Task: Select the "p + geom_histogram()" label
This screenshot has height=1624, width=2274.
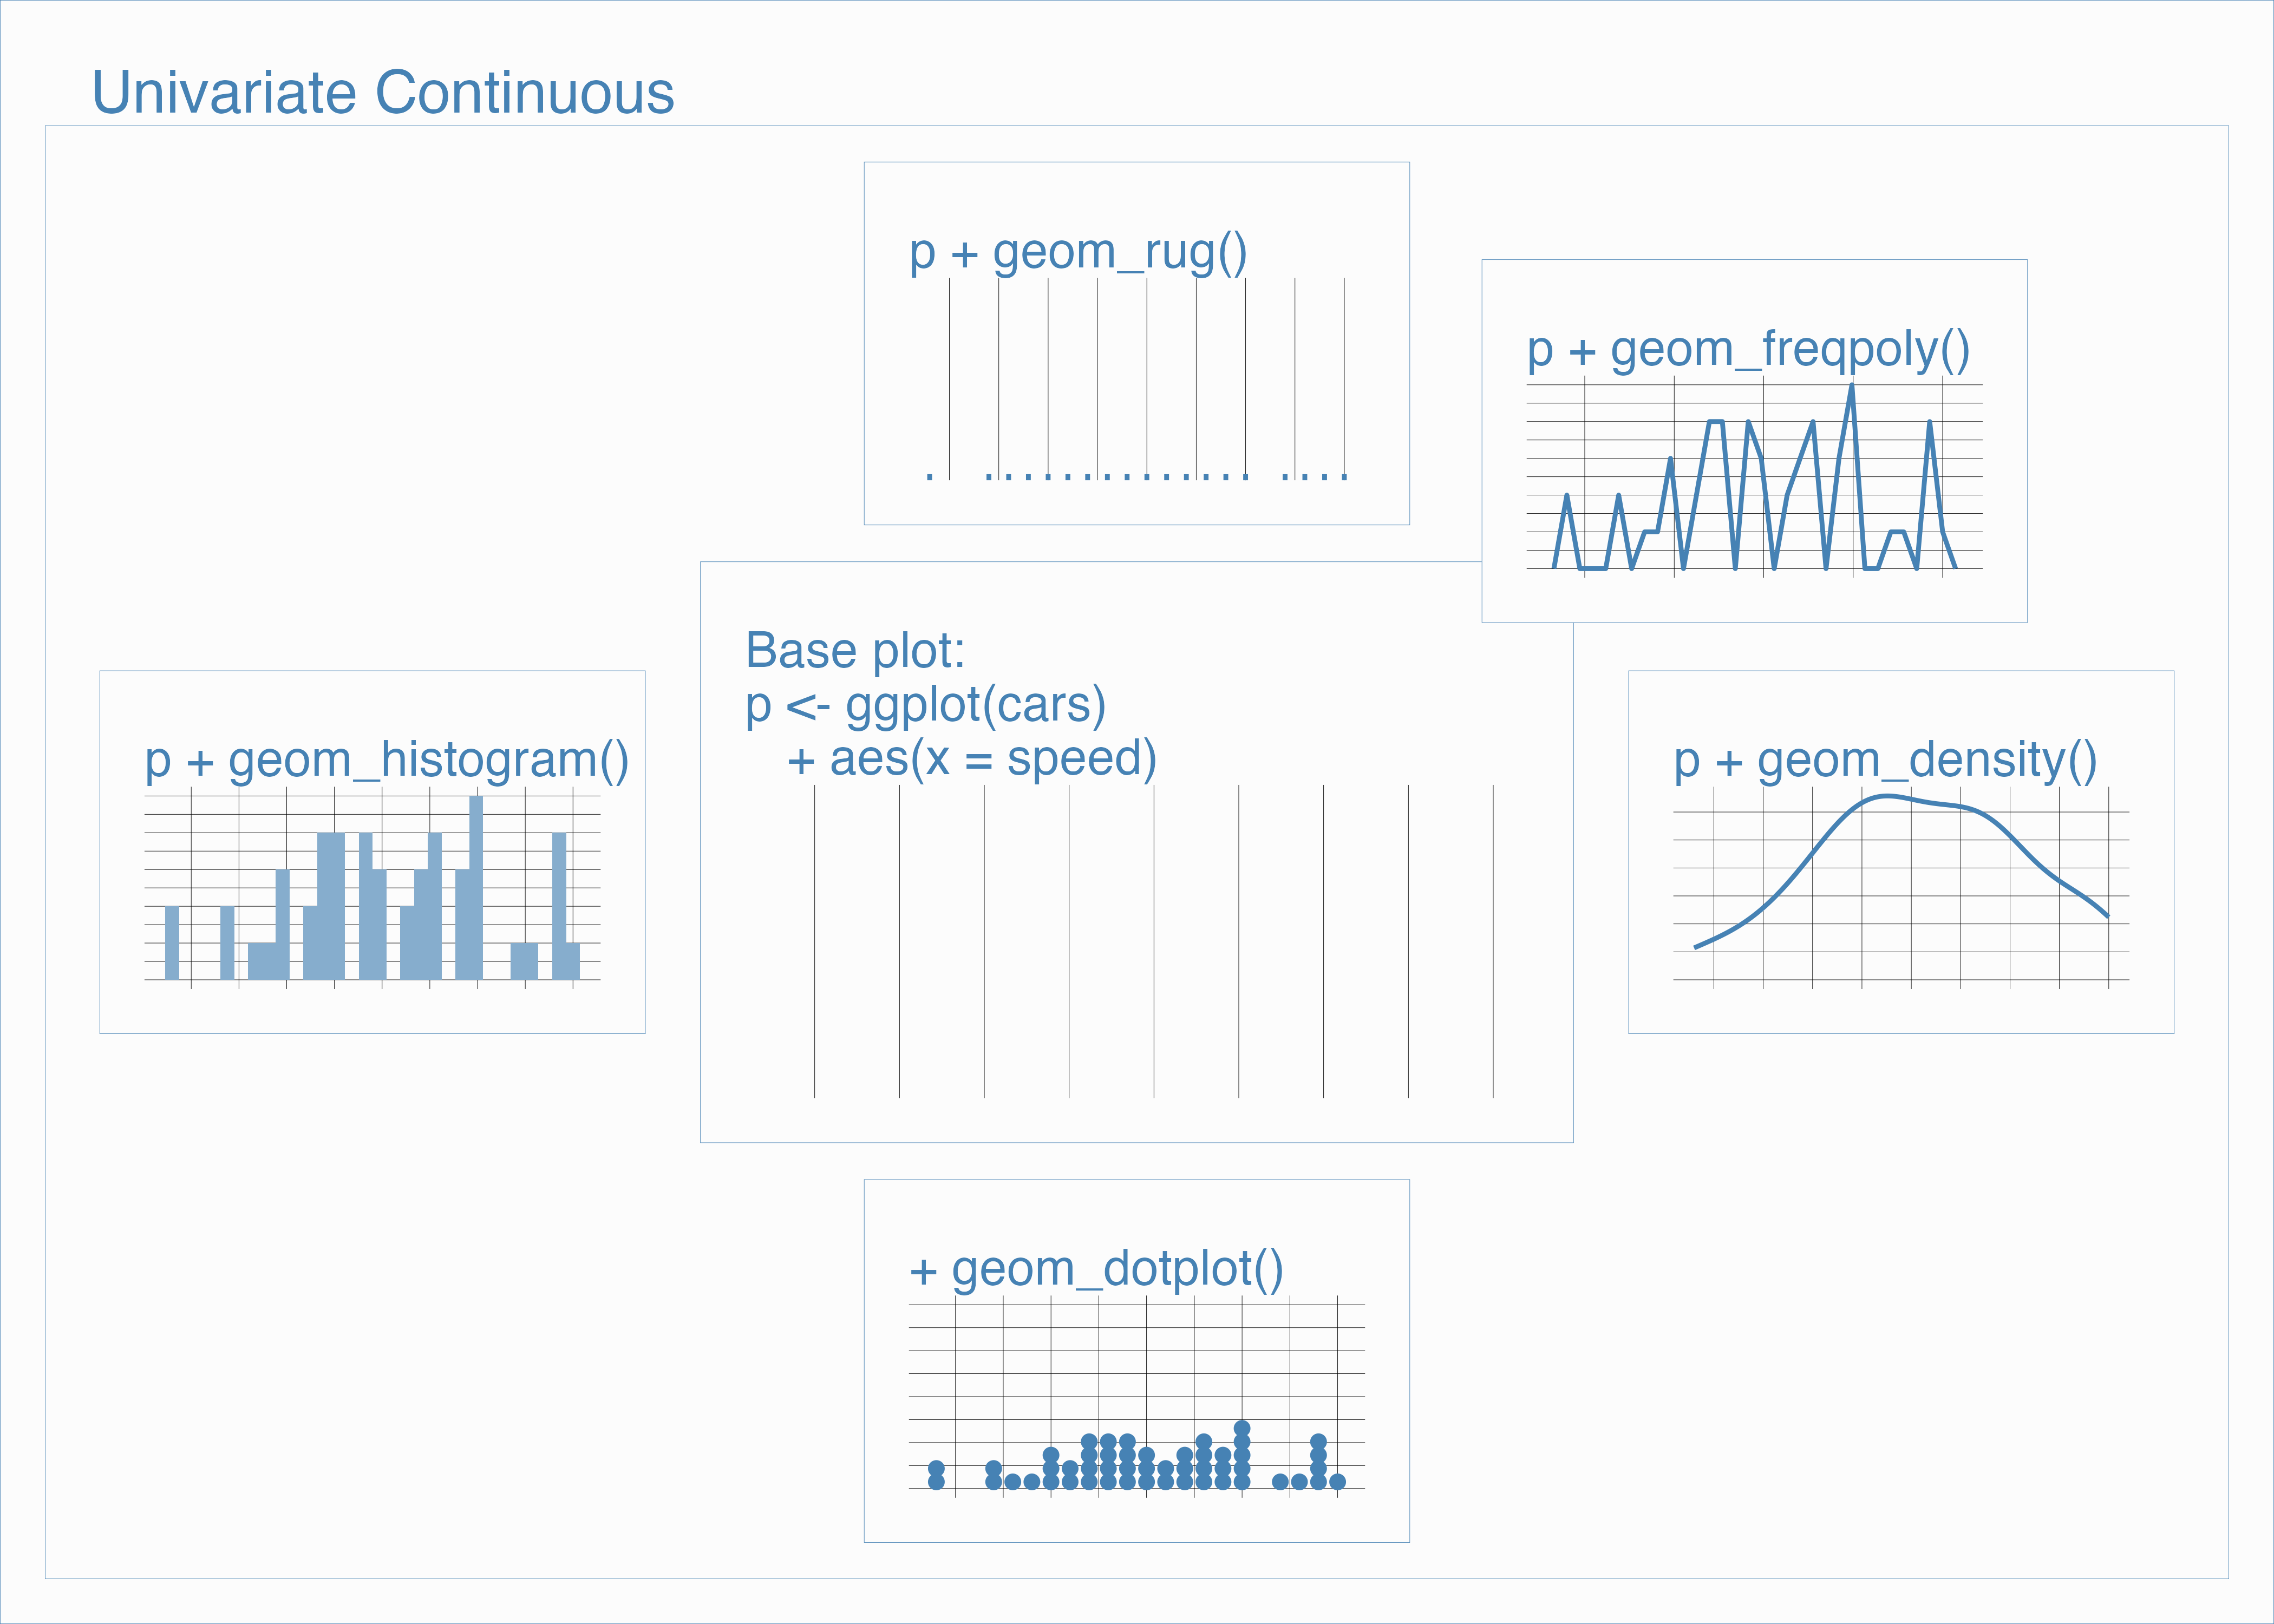Action: (386, 760)
